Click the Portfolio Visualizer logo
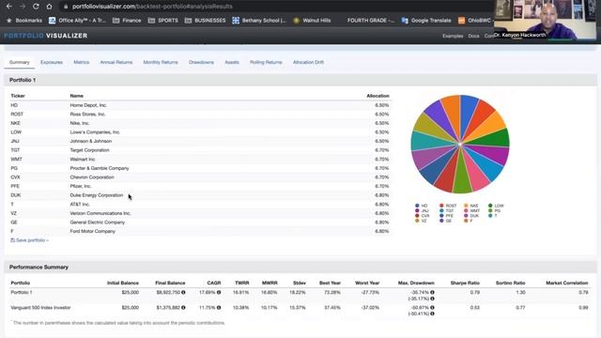 point(46,36)
